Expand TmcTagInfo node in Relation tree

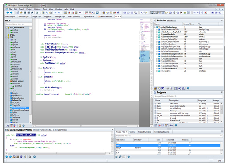click(157, 71)
